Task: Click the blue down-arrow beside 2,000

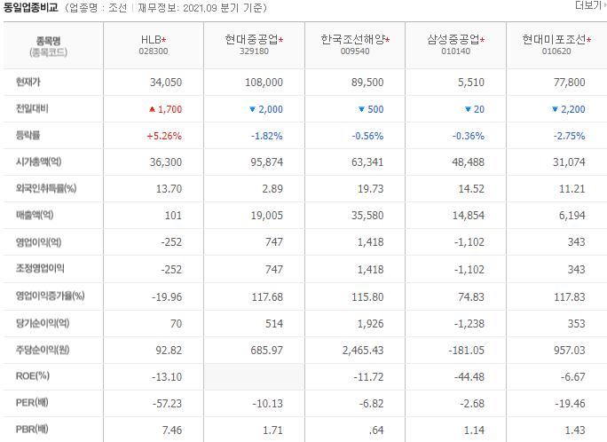Action: coord(252,109)
